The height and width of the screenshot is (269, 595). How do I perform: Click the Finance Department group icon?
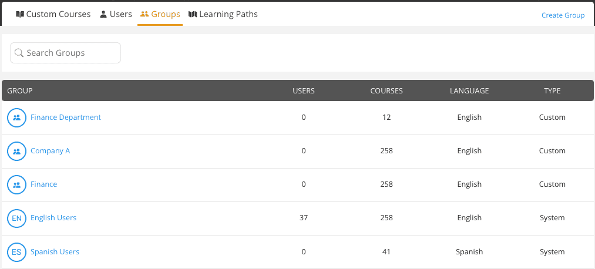pyautogui.click(x=16, y=117)
